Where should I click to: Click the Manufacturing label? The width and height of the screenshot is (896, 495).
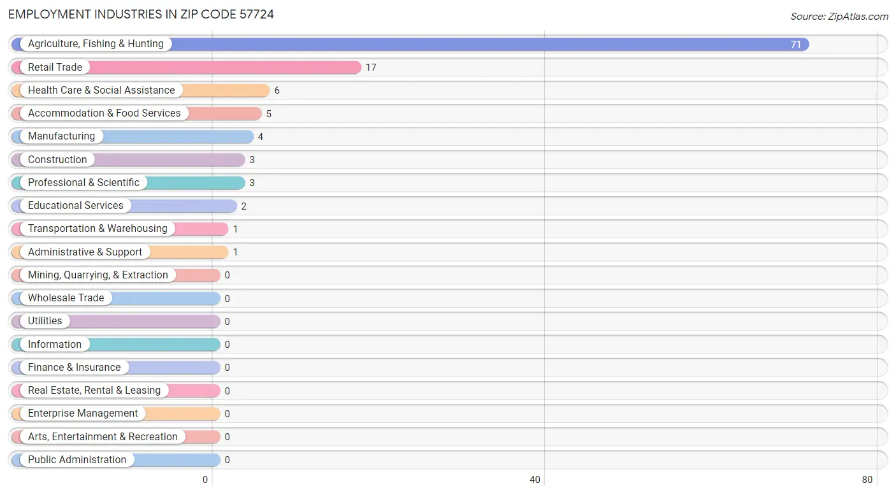click(61, 136)
